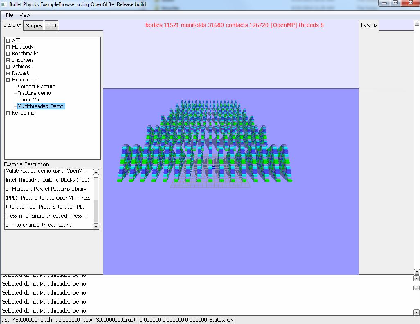Expand the Benchmarks tree node
Viewport: 420px width, 324px height.
point(8,54)
